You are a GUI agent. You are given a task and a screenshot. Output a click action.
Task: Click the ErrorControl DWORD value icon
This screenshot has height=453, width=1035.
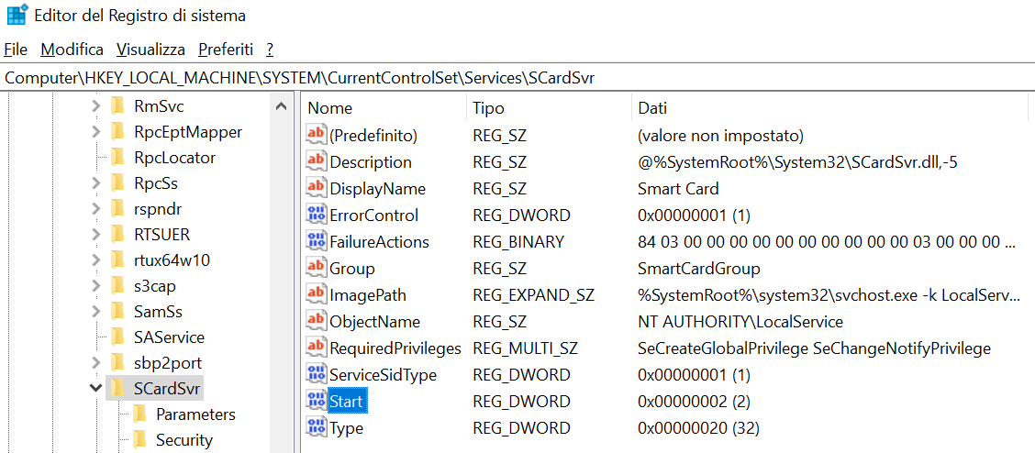[317, 215]
